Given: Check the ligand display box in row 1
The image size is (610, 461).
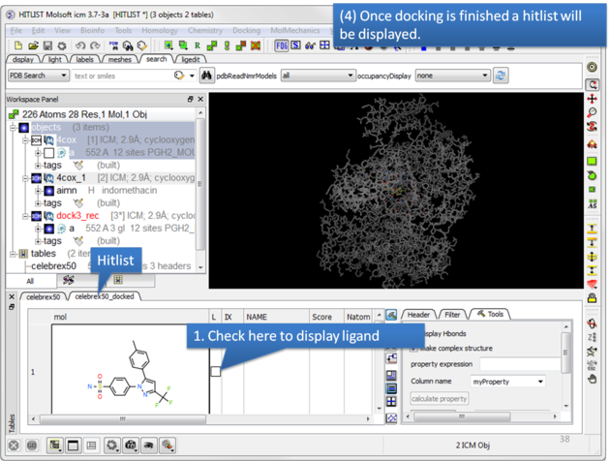Looking at the screenshot, I should pos(215,371).
